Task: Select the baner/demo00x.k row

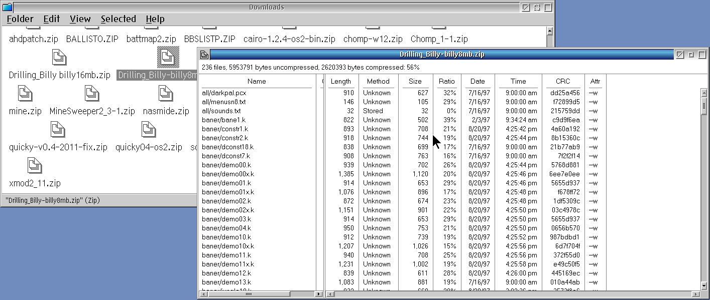Action: 228,174
